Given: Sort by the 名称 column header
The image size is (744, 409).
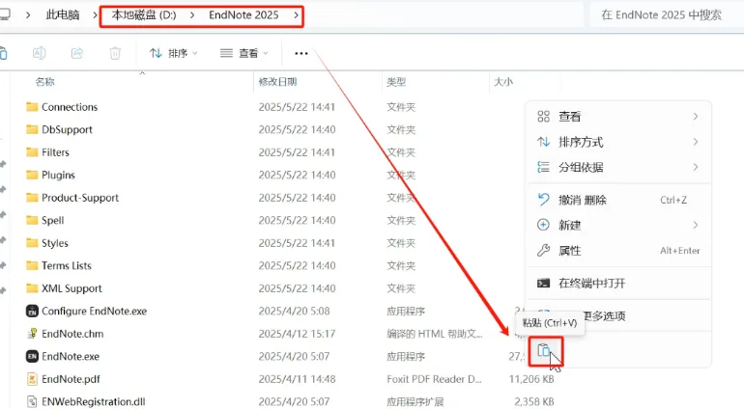Looking at the screenshot, I should click(x=45, y=82).
